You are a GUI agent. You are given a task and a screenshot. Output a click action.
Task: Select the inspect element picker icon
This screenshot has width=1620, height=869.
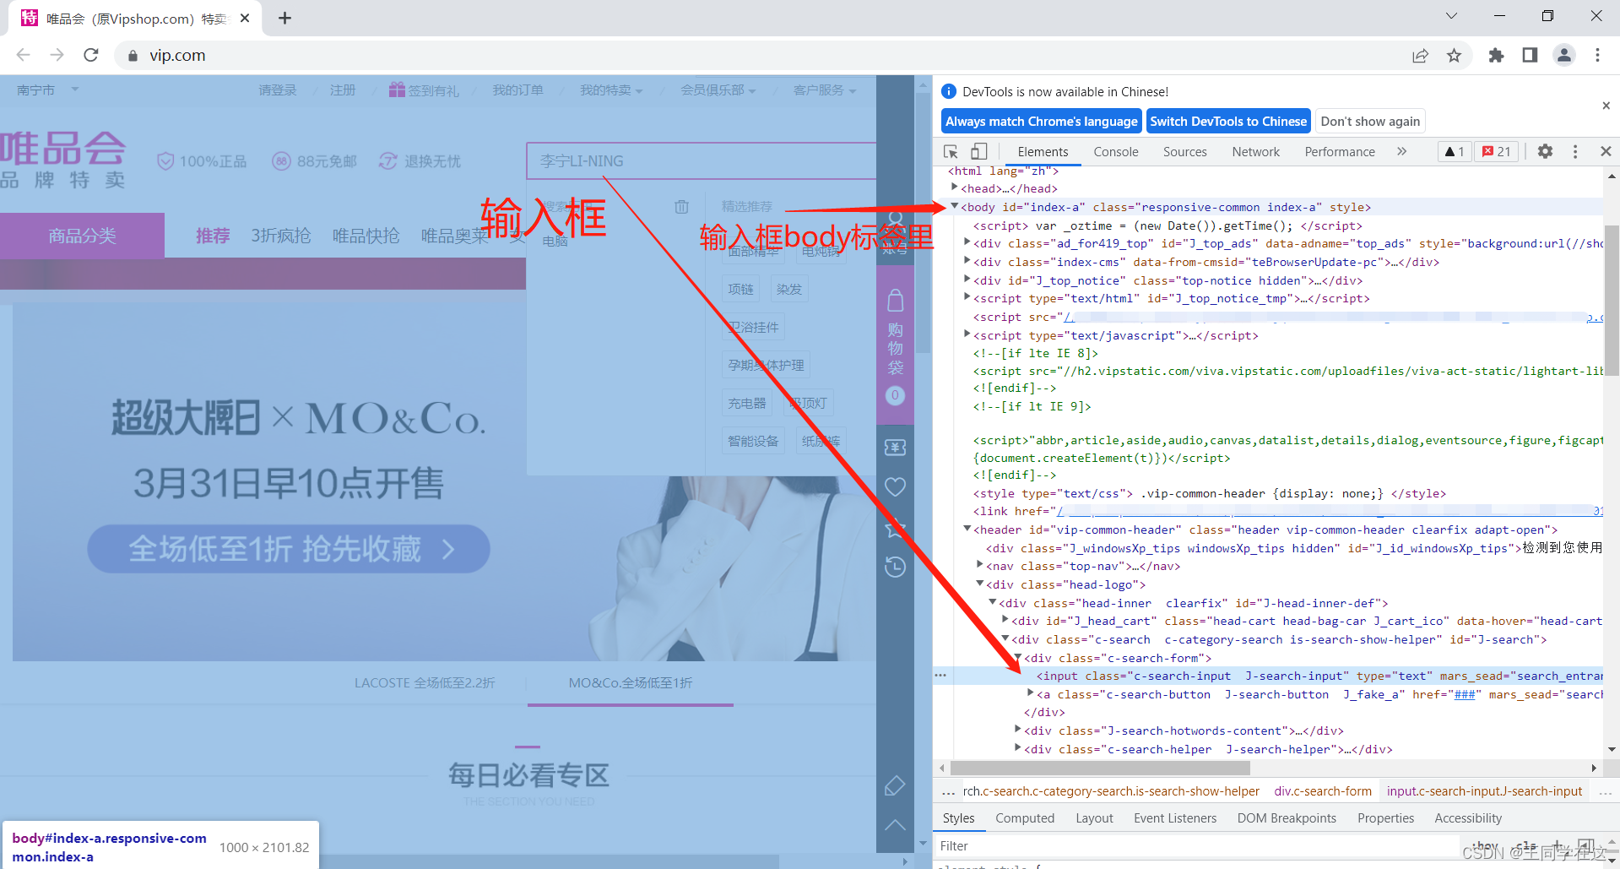coord(951,151)
